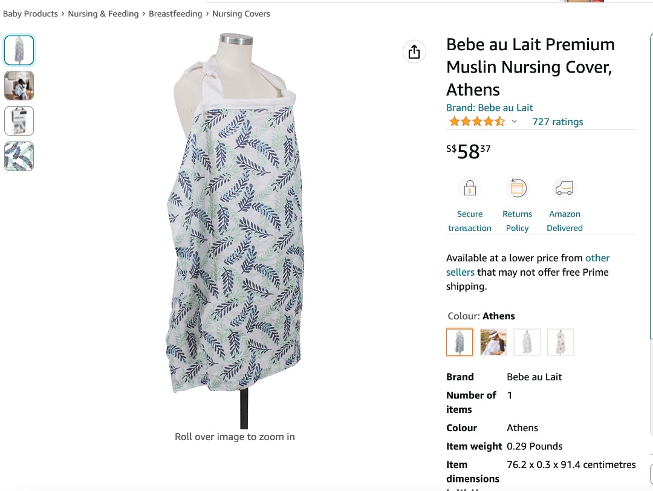Viewport: 653px width, 491px height.
Task: Expand the ratings breakdown chevron beside the stars
Action: click(x=515, y=121)
